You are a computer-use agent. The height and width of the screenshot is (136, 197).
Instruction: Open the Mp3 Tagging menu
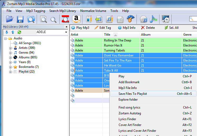pyautogui.click(x=36, y=11)
